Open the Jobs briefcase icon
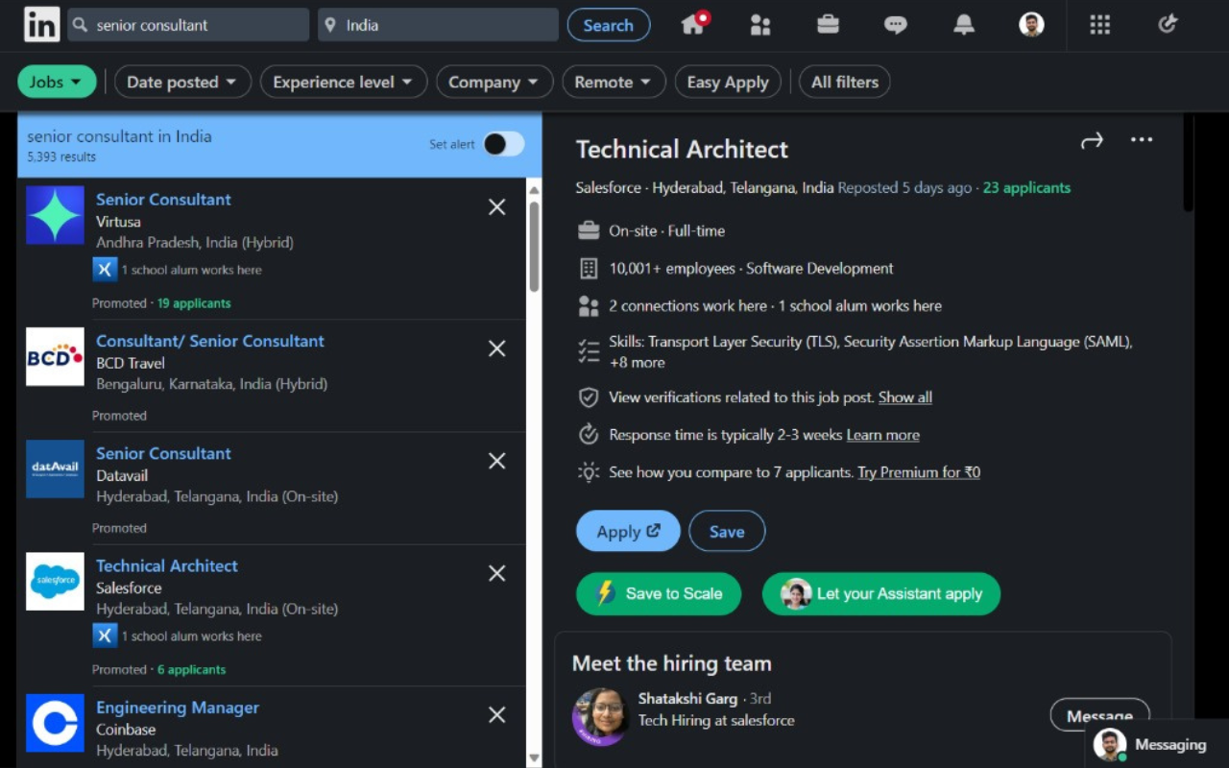Viewport: 1229px width, 768px height. click(x=828, y=25)
